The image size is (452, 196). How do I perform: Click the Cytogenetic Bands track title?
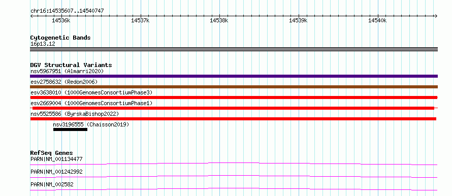tap(60, 38)
